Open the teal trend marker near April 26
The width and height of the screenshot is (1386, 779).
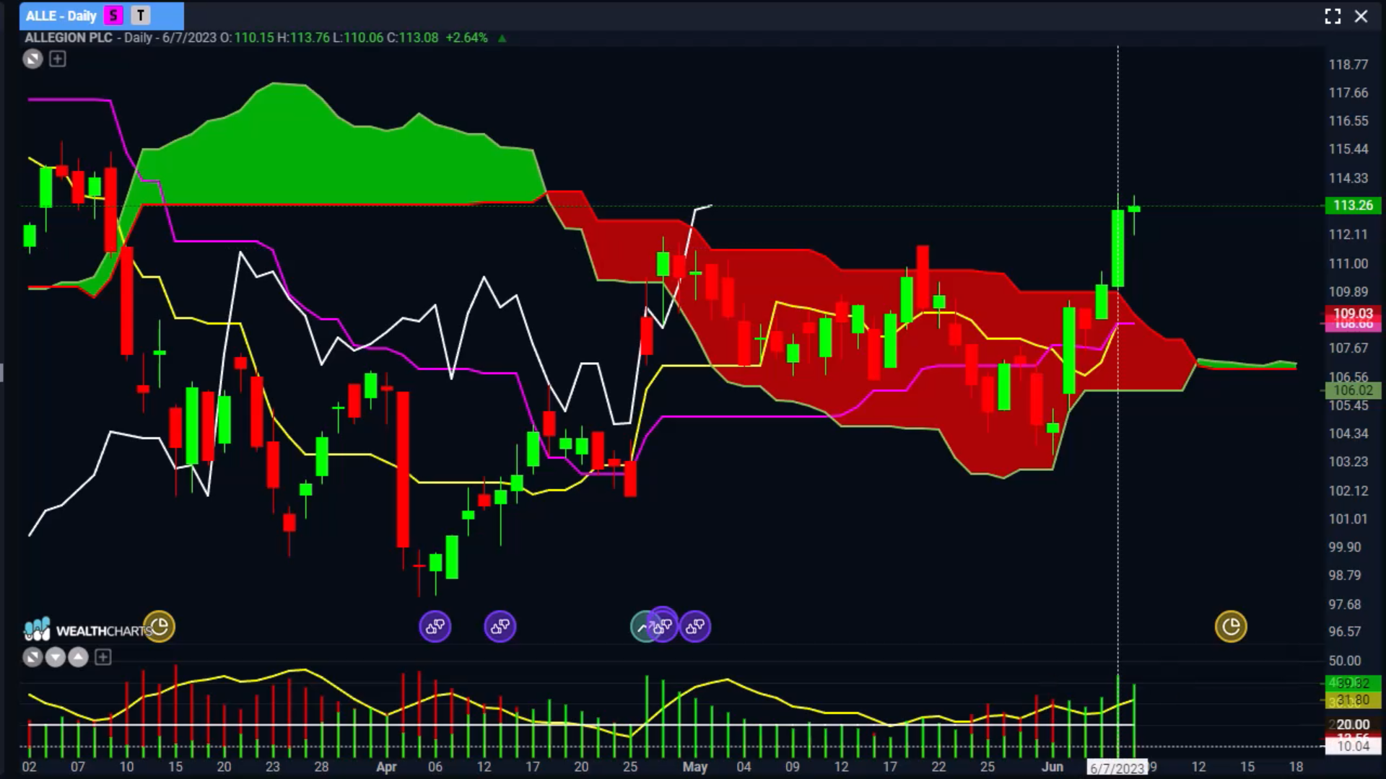coord(640,626)
